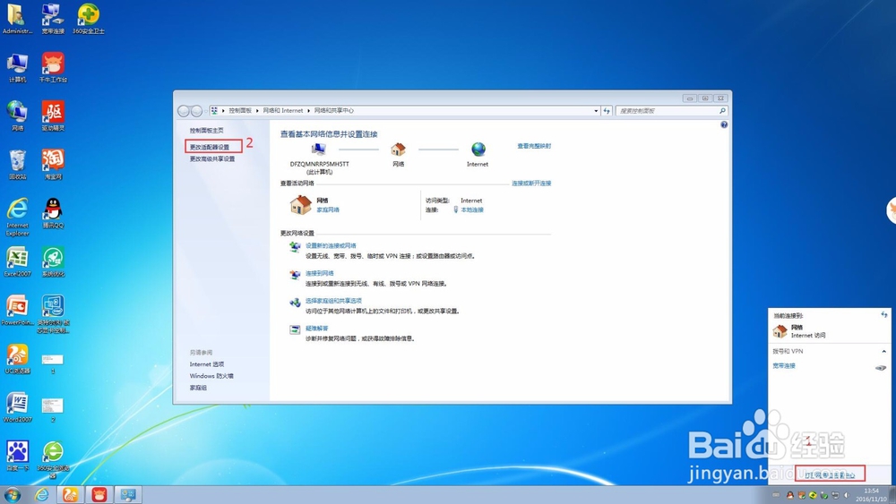
Task: Launch 360安全浏览器 from the desktop
Action: [x=53, y=459]
